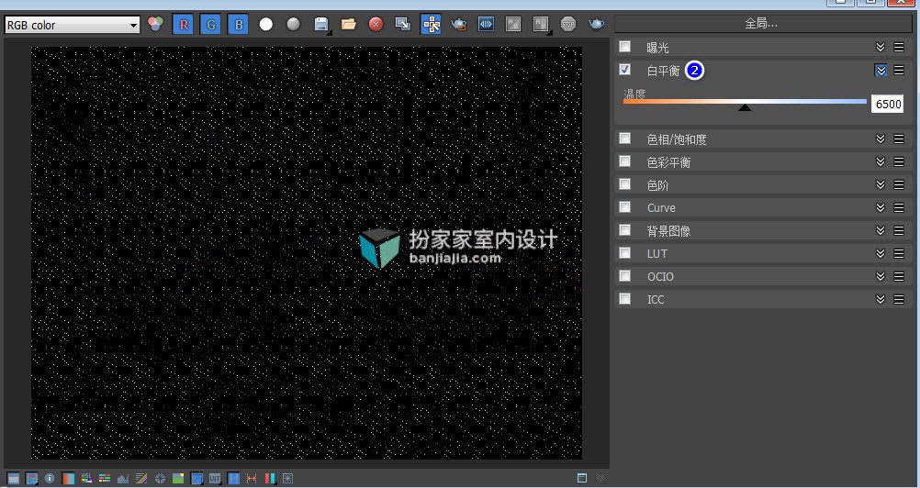
Task: Toggle show corrections control bottom icon
Action: pos(13,479)
